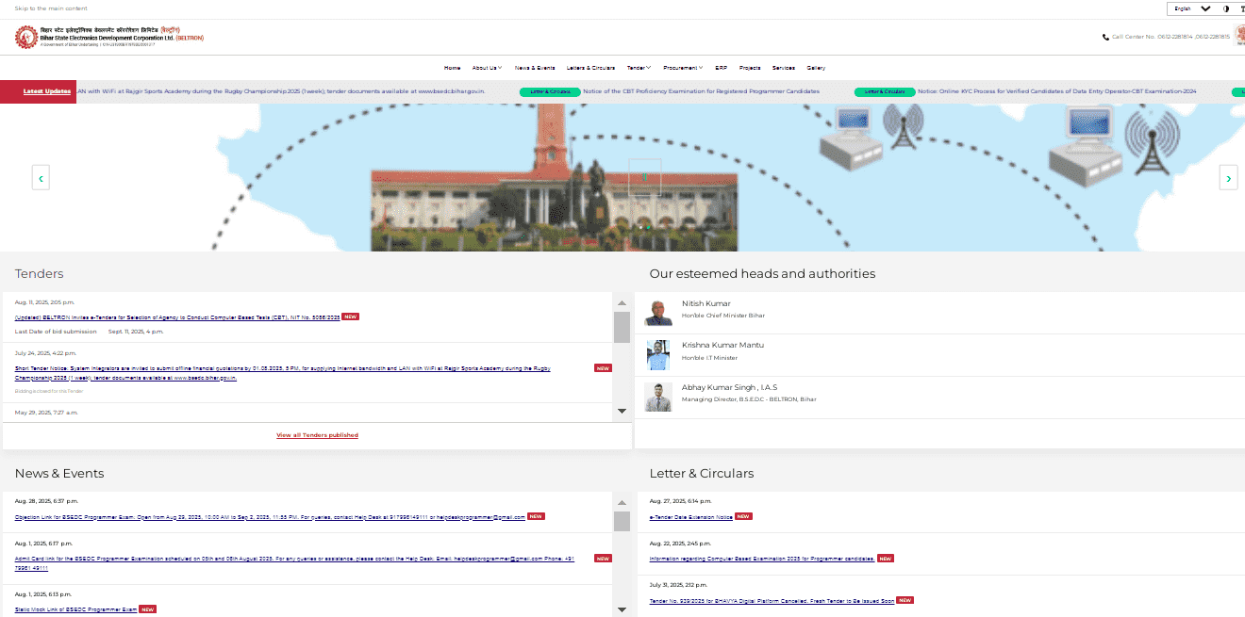1245x617 pixels.
Task: Open the English language dropdown
Action: point(1190,8)
